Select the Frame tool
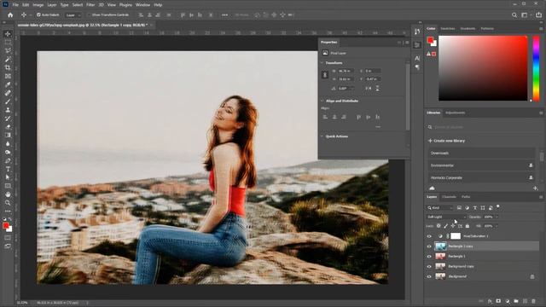This screenshot has width=546, height=307. click(x=8, y=76)
